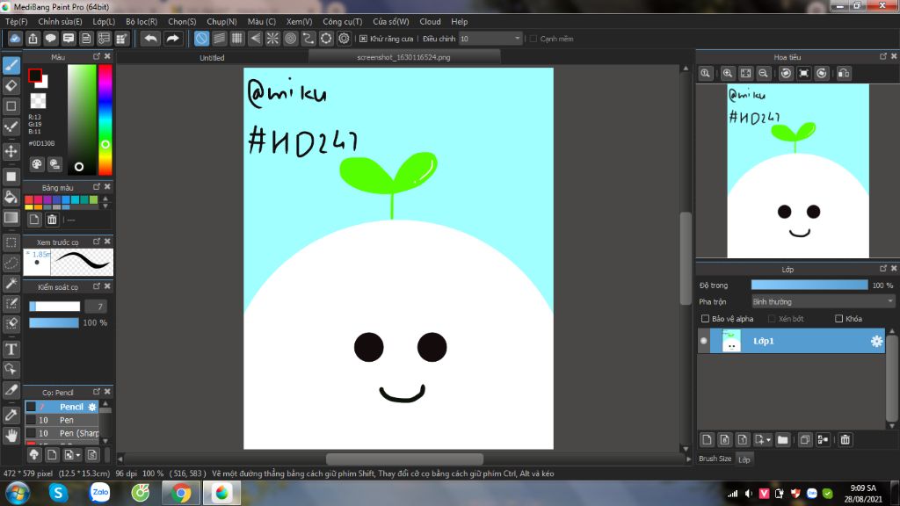Toggle visibility of layer Lớp1
The height and width of the screenshot is (506, 900).
coord(704,341)
